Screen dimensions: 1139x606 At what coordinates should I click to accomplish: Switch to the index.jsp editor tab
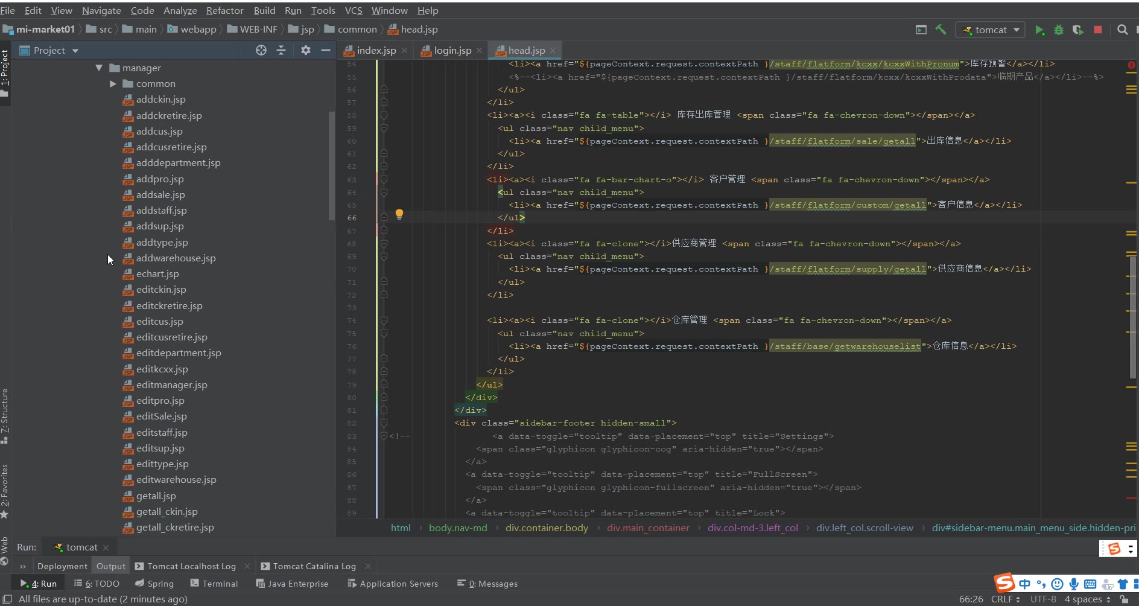pyautogui.click(x=376, y=50)
